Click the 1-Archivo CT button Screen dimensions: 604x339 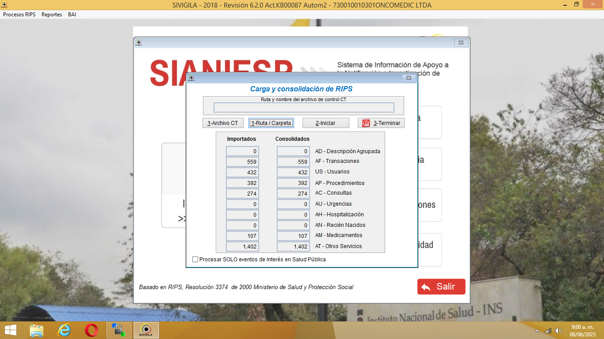(x=223, y=123)
